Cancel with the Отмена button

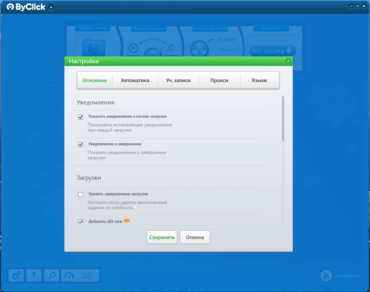coord(195,237)
